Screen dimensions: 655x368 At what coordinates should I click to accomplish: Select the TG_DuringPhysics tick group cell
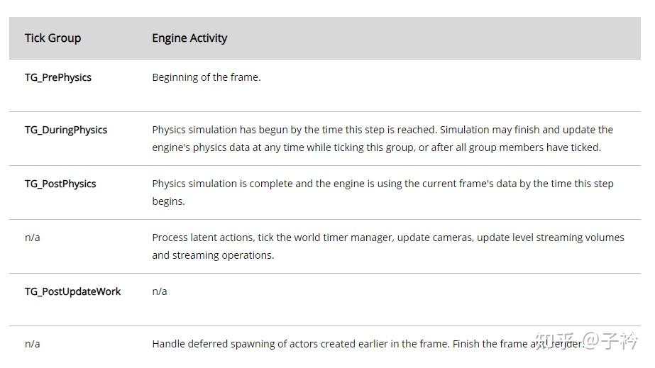coord(66,130)
